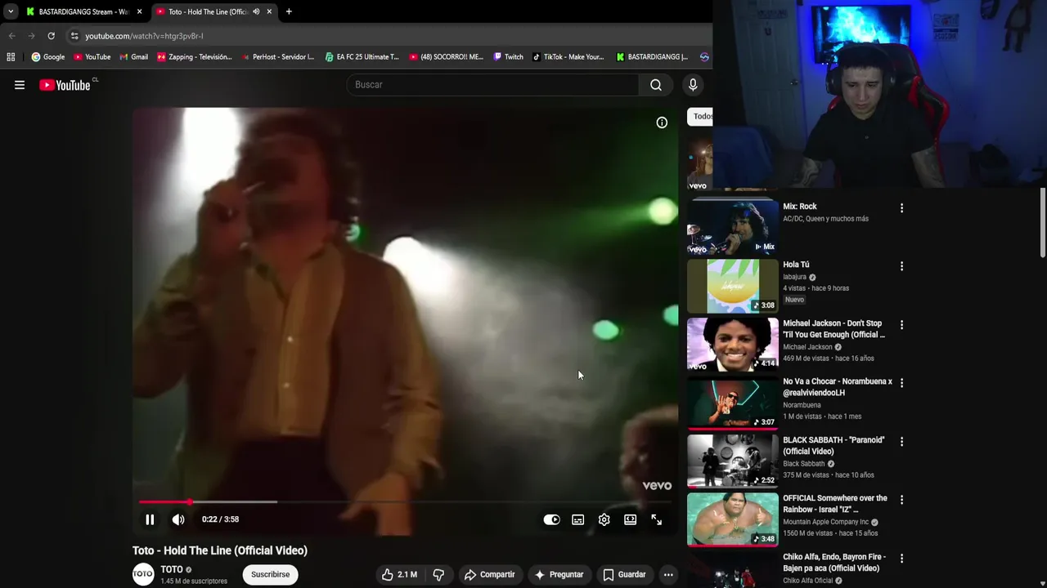This screenshot has height=588, width=1047.
Task: Open more actions ellipsis under the video
Action: pos(668,574)
